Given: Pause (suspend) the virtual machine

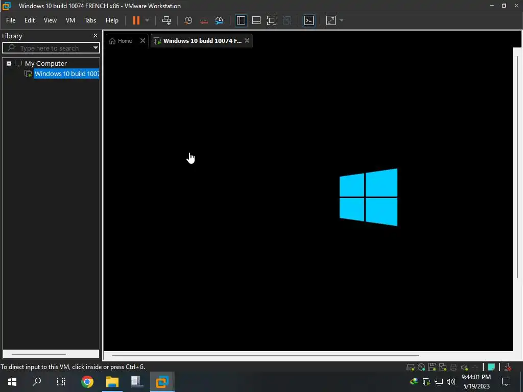Looking at the screenshot, I should (136, 20).
